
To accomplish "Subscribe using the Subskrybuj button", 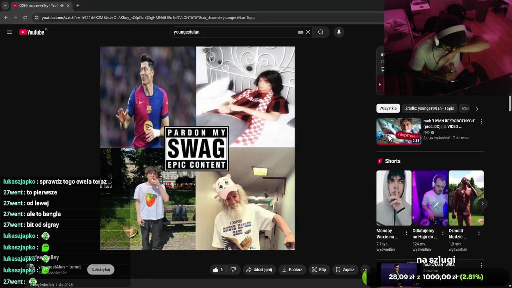I will (x=101, y=270).
